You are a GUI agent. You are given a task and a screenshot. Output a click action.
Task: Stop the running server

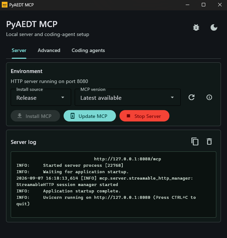[144, 116]
